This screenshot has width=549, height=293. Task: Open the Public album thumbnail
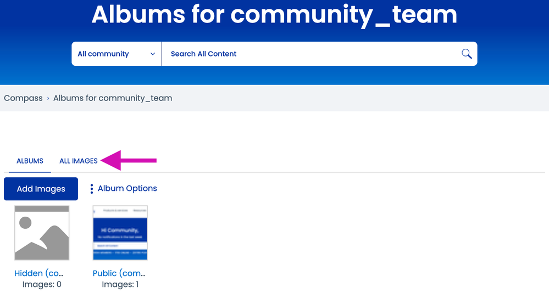coord(120,233)
